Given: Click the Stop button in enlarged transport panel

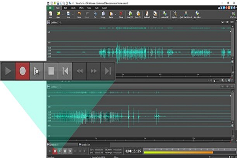Looking at the screenshot, I should click(51, 71).
